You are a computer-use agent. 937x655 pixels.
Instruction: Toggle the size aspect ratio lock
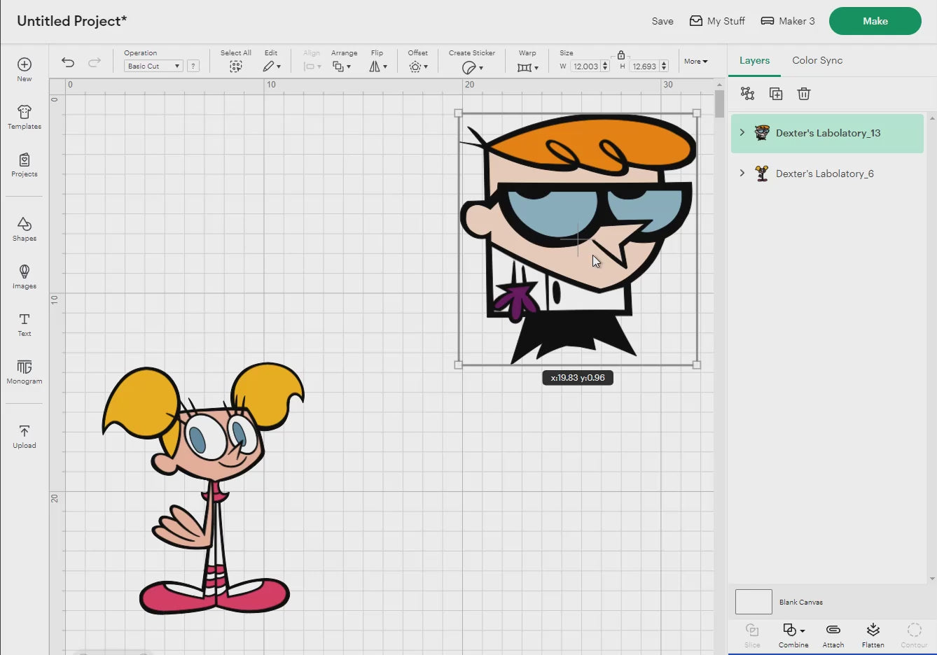point(621,55)
